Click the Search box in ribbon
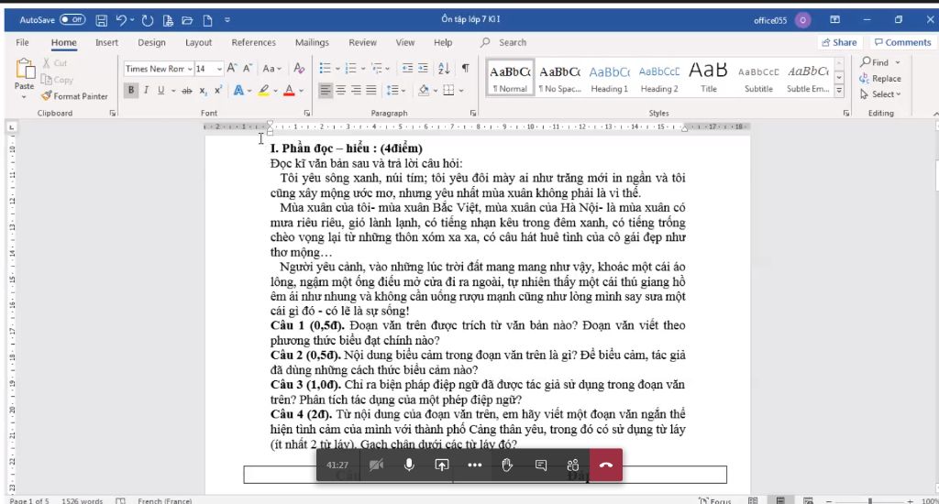 coord(503,42)
